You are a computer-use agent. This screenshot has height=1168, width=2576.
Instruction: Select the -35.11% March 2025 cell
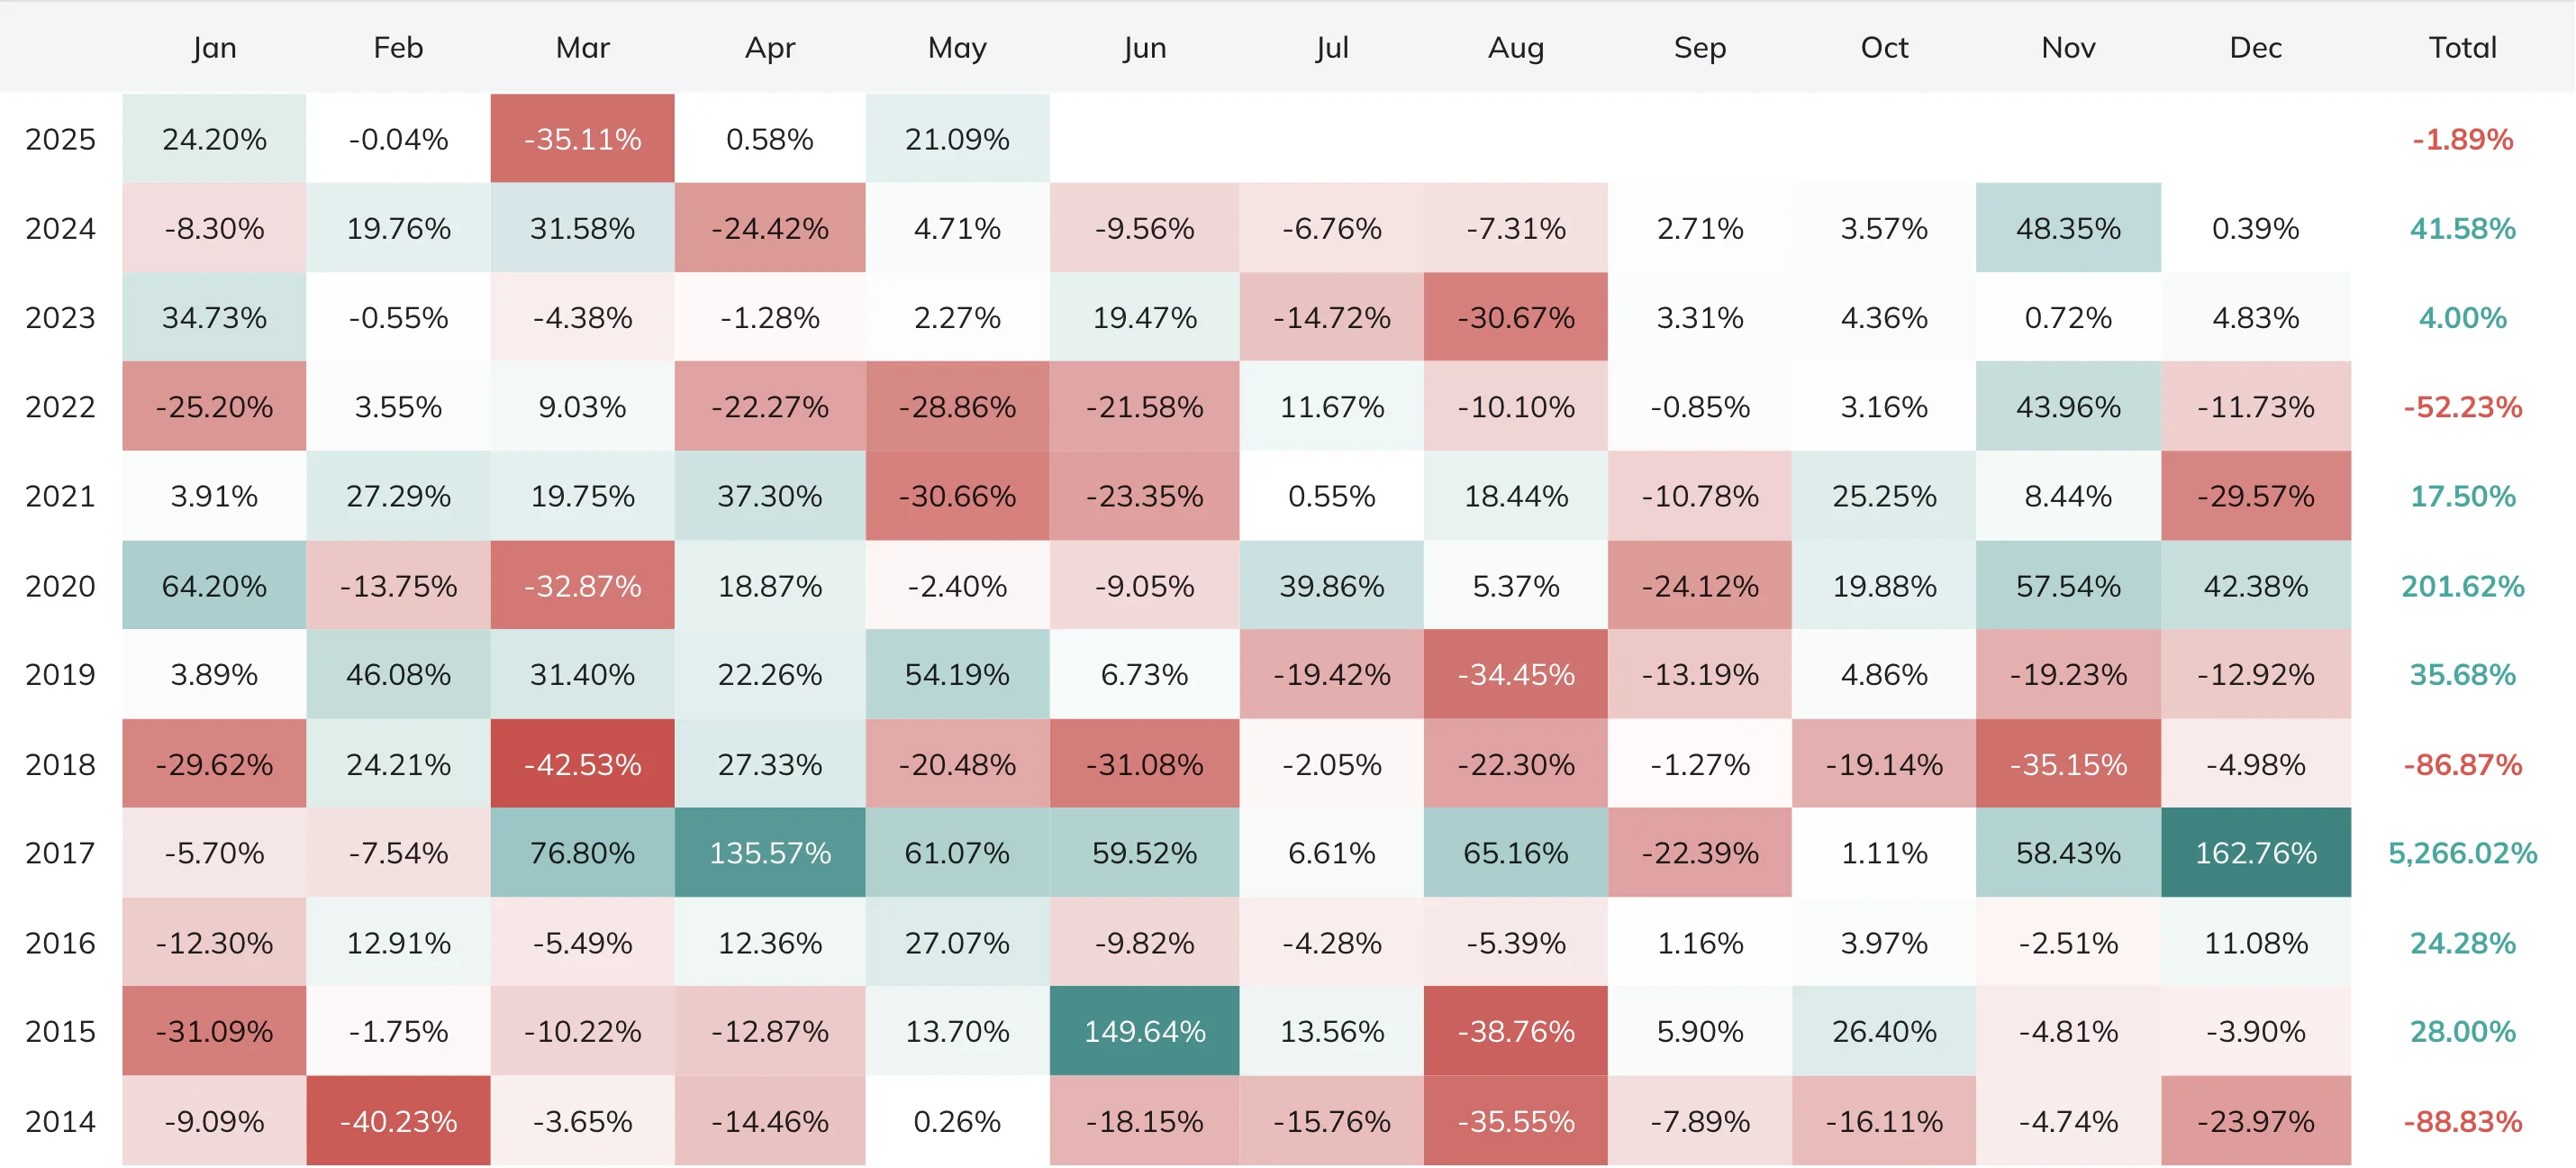tap(582, 139)
